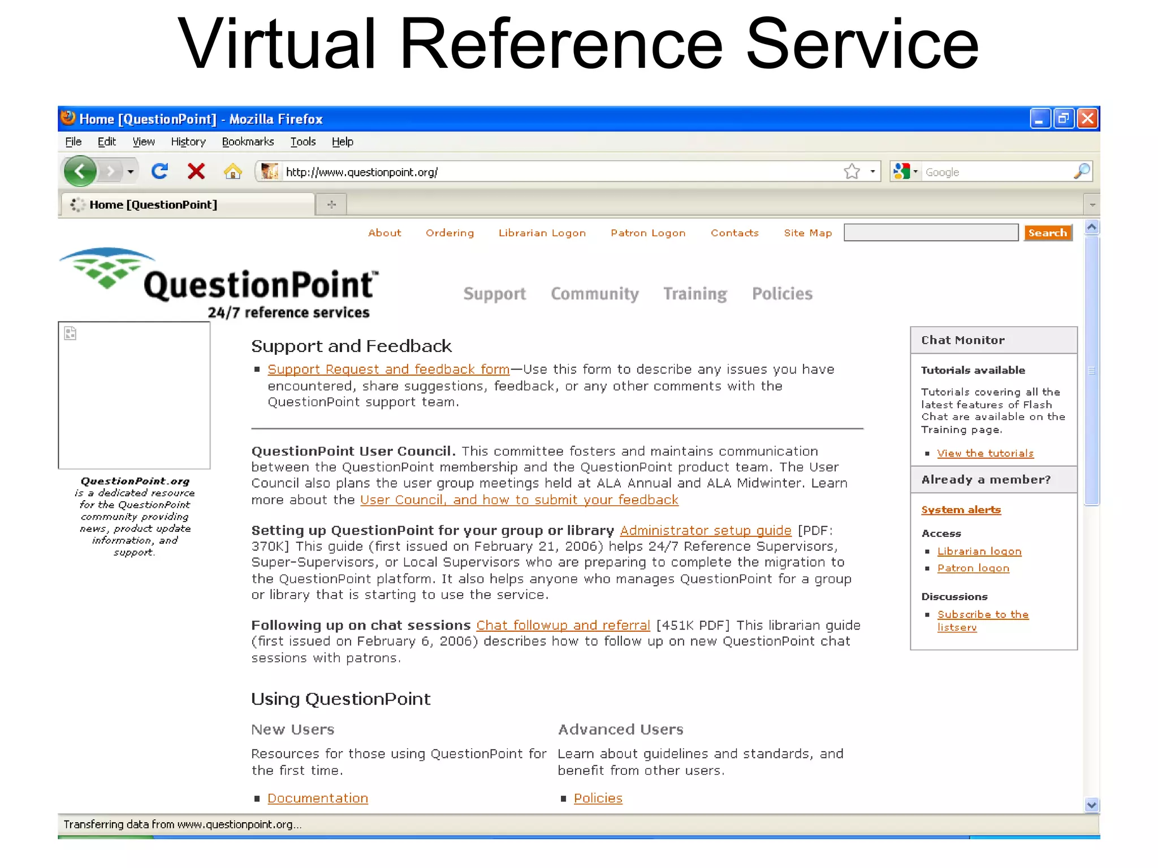This screenshot has height=868, width=1158.
Task: Open the System alerts link
Action: [x=961, y=510]
